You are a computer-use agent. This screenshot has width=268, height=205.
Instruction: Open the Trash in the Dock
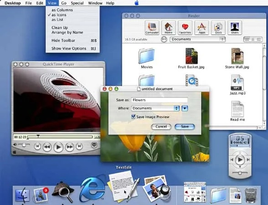251,195
